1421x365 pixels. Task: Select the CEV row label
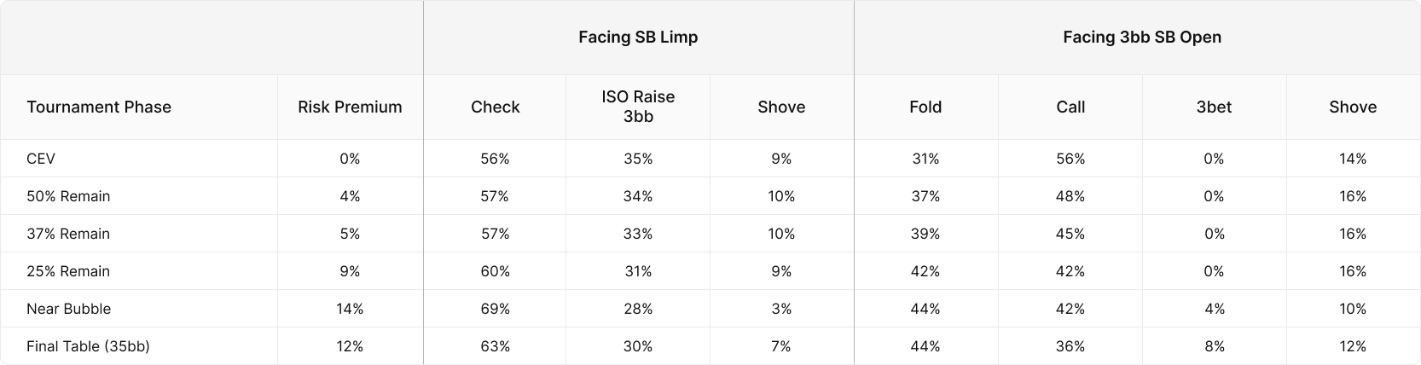(x=41, y=159)
